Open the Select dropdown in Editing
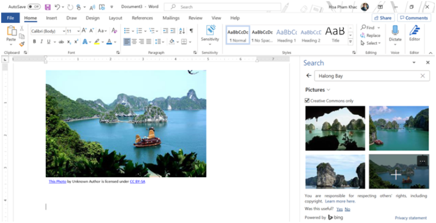436x223 pixels. [x=371, y=43]
